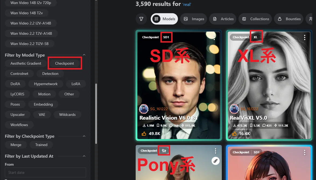Collapse the Filter by Model Type section
This screenshot has width=316, height=180.
click(x=84, y=55)
